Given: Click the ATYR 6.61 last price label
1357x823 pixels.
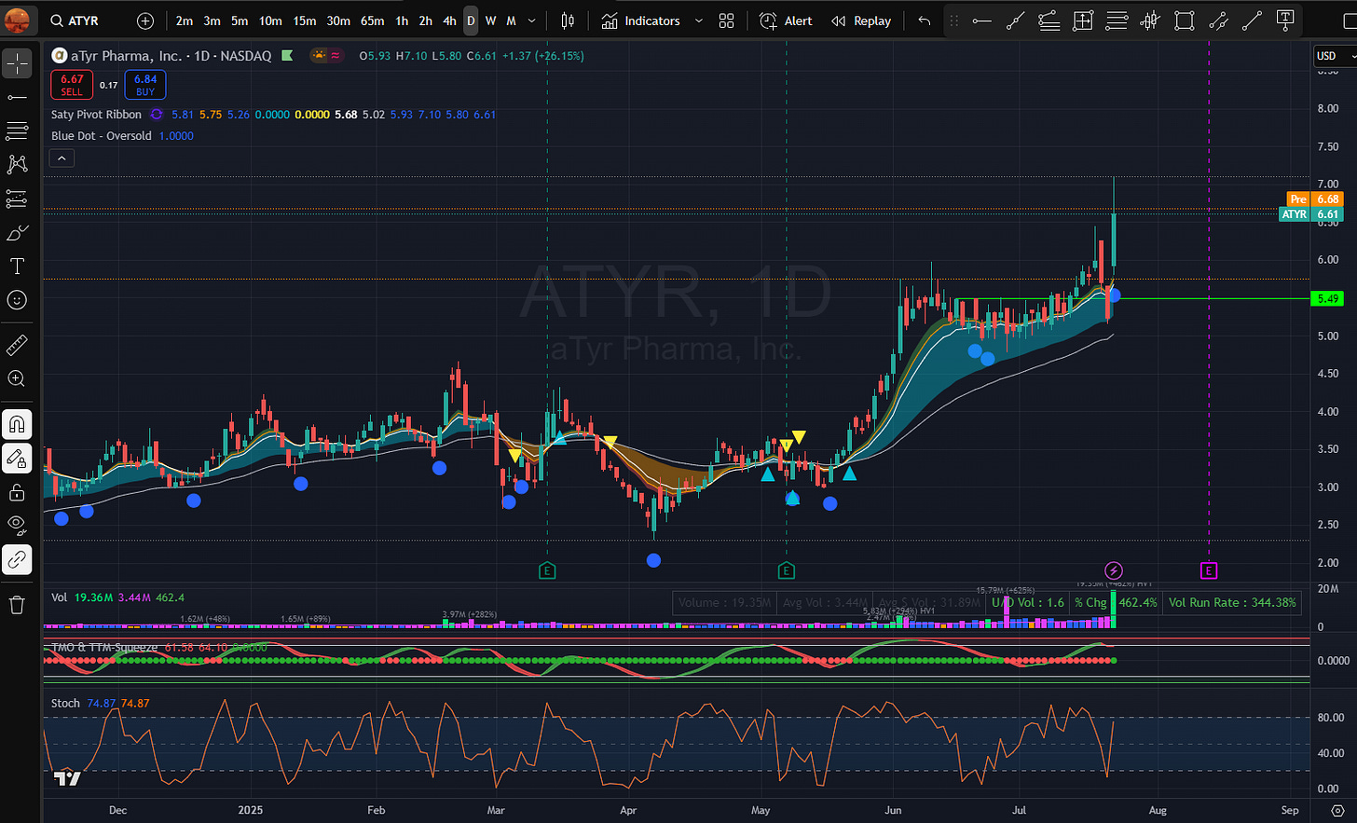Looking at the screenshot, I should click(1311, 214).
